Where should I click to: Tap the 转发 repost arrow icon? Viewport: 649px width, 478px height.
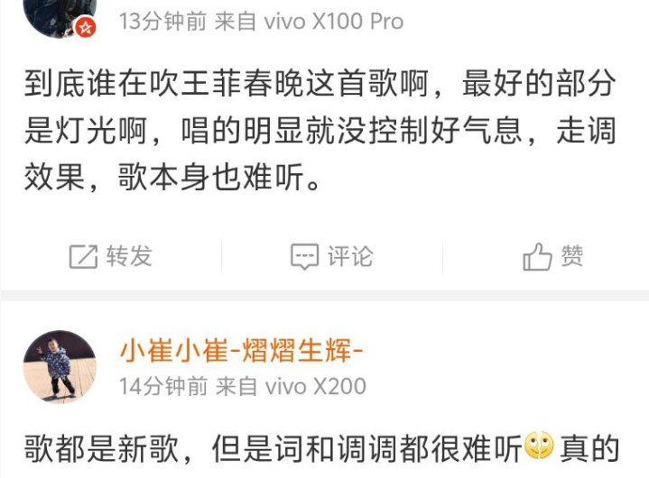pos(83,256)
